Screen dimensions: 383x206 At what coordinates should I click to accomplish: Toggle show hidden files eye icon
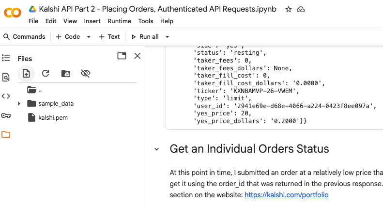[x=86, y=73]
